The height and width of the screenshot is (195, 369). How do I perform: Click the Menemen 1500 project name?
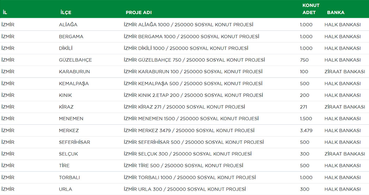click(191, 118)
